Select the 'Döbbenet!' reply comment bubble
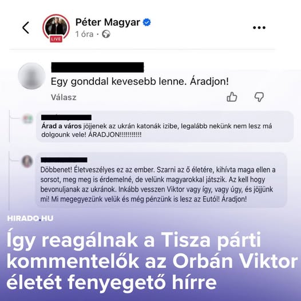Screen dimensions: 301x301 [x=161, y=180]
